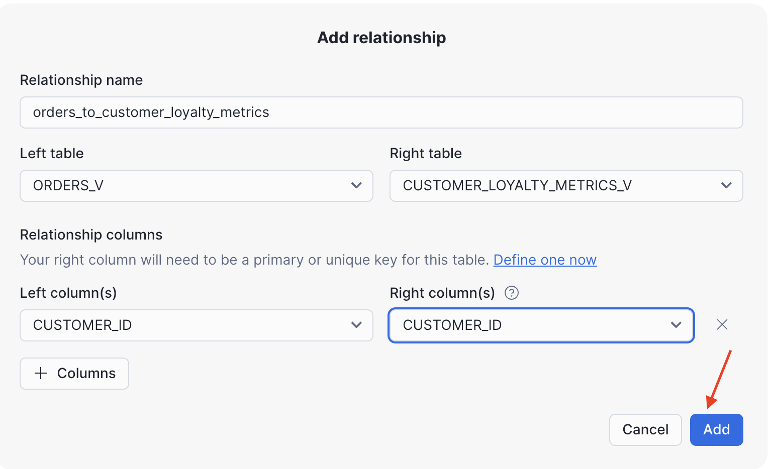The image size is (772, 469).
Task: Click the chevron on the CUSTOMER_LOYALTY_METRICS_V dropdown
Action: (727, 185)
